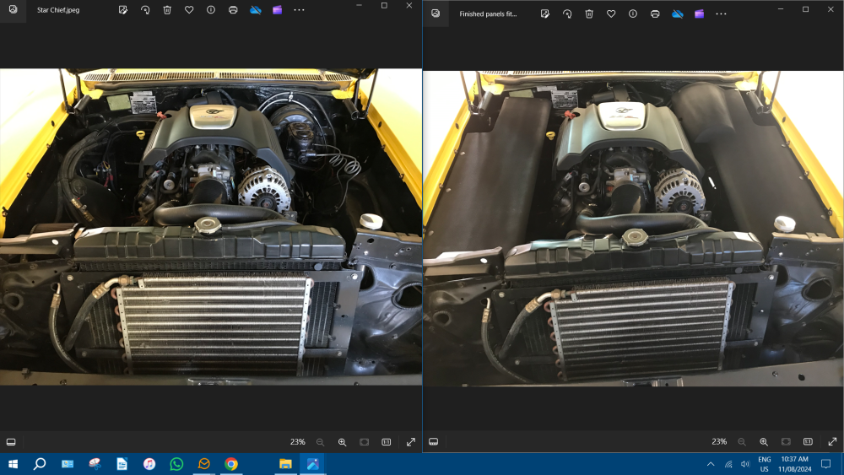Image resolution: width=844 pixels, height=475 pixels.
Task: Open See more menu in Star Chief window
Action: point(300,9)
